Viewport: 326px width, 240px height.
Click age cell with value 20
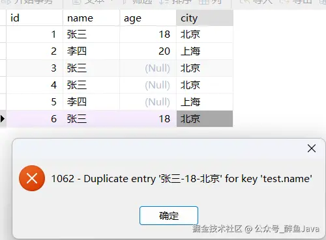[x=148, y=51]
